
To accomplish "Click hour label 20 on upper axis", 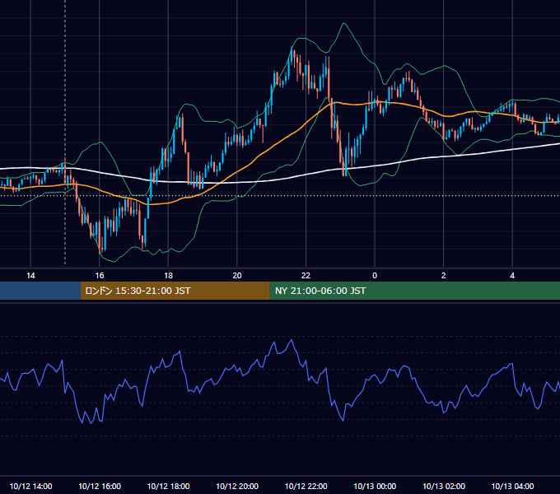I will coord(237,275).
